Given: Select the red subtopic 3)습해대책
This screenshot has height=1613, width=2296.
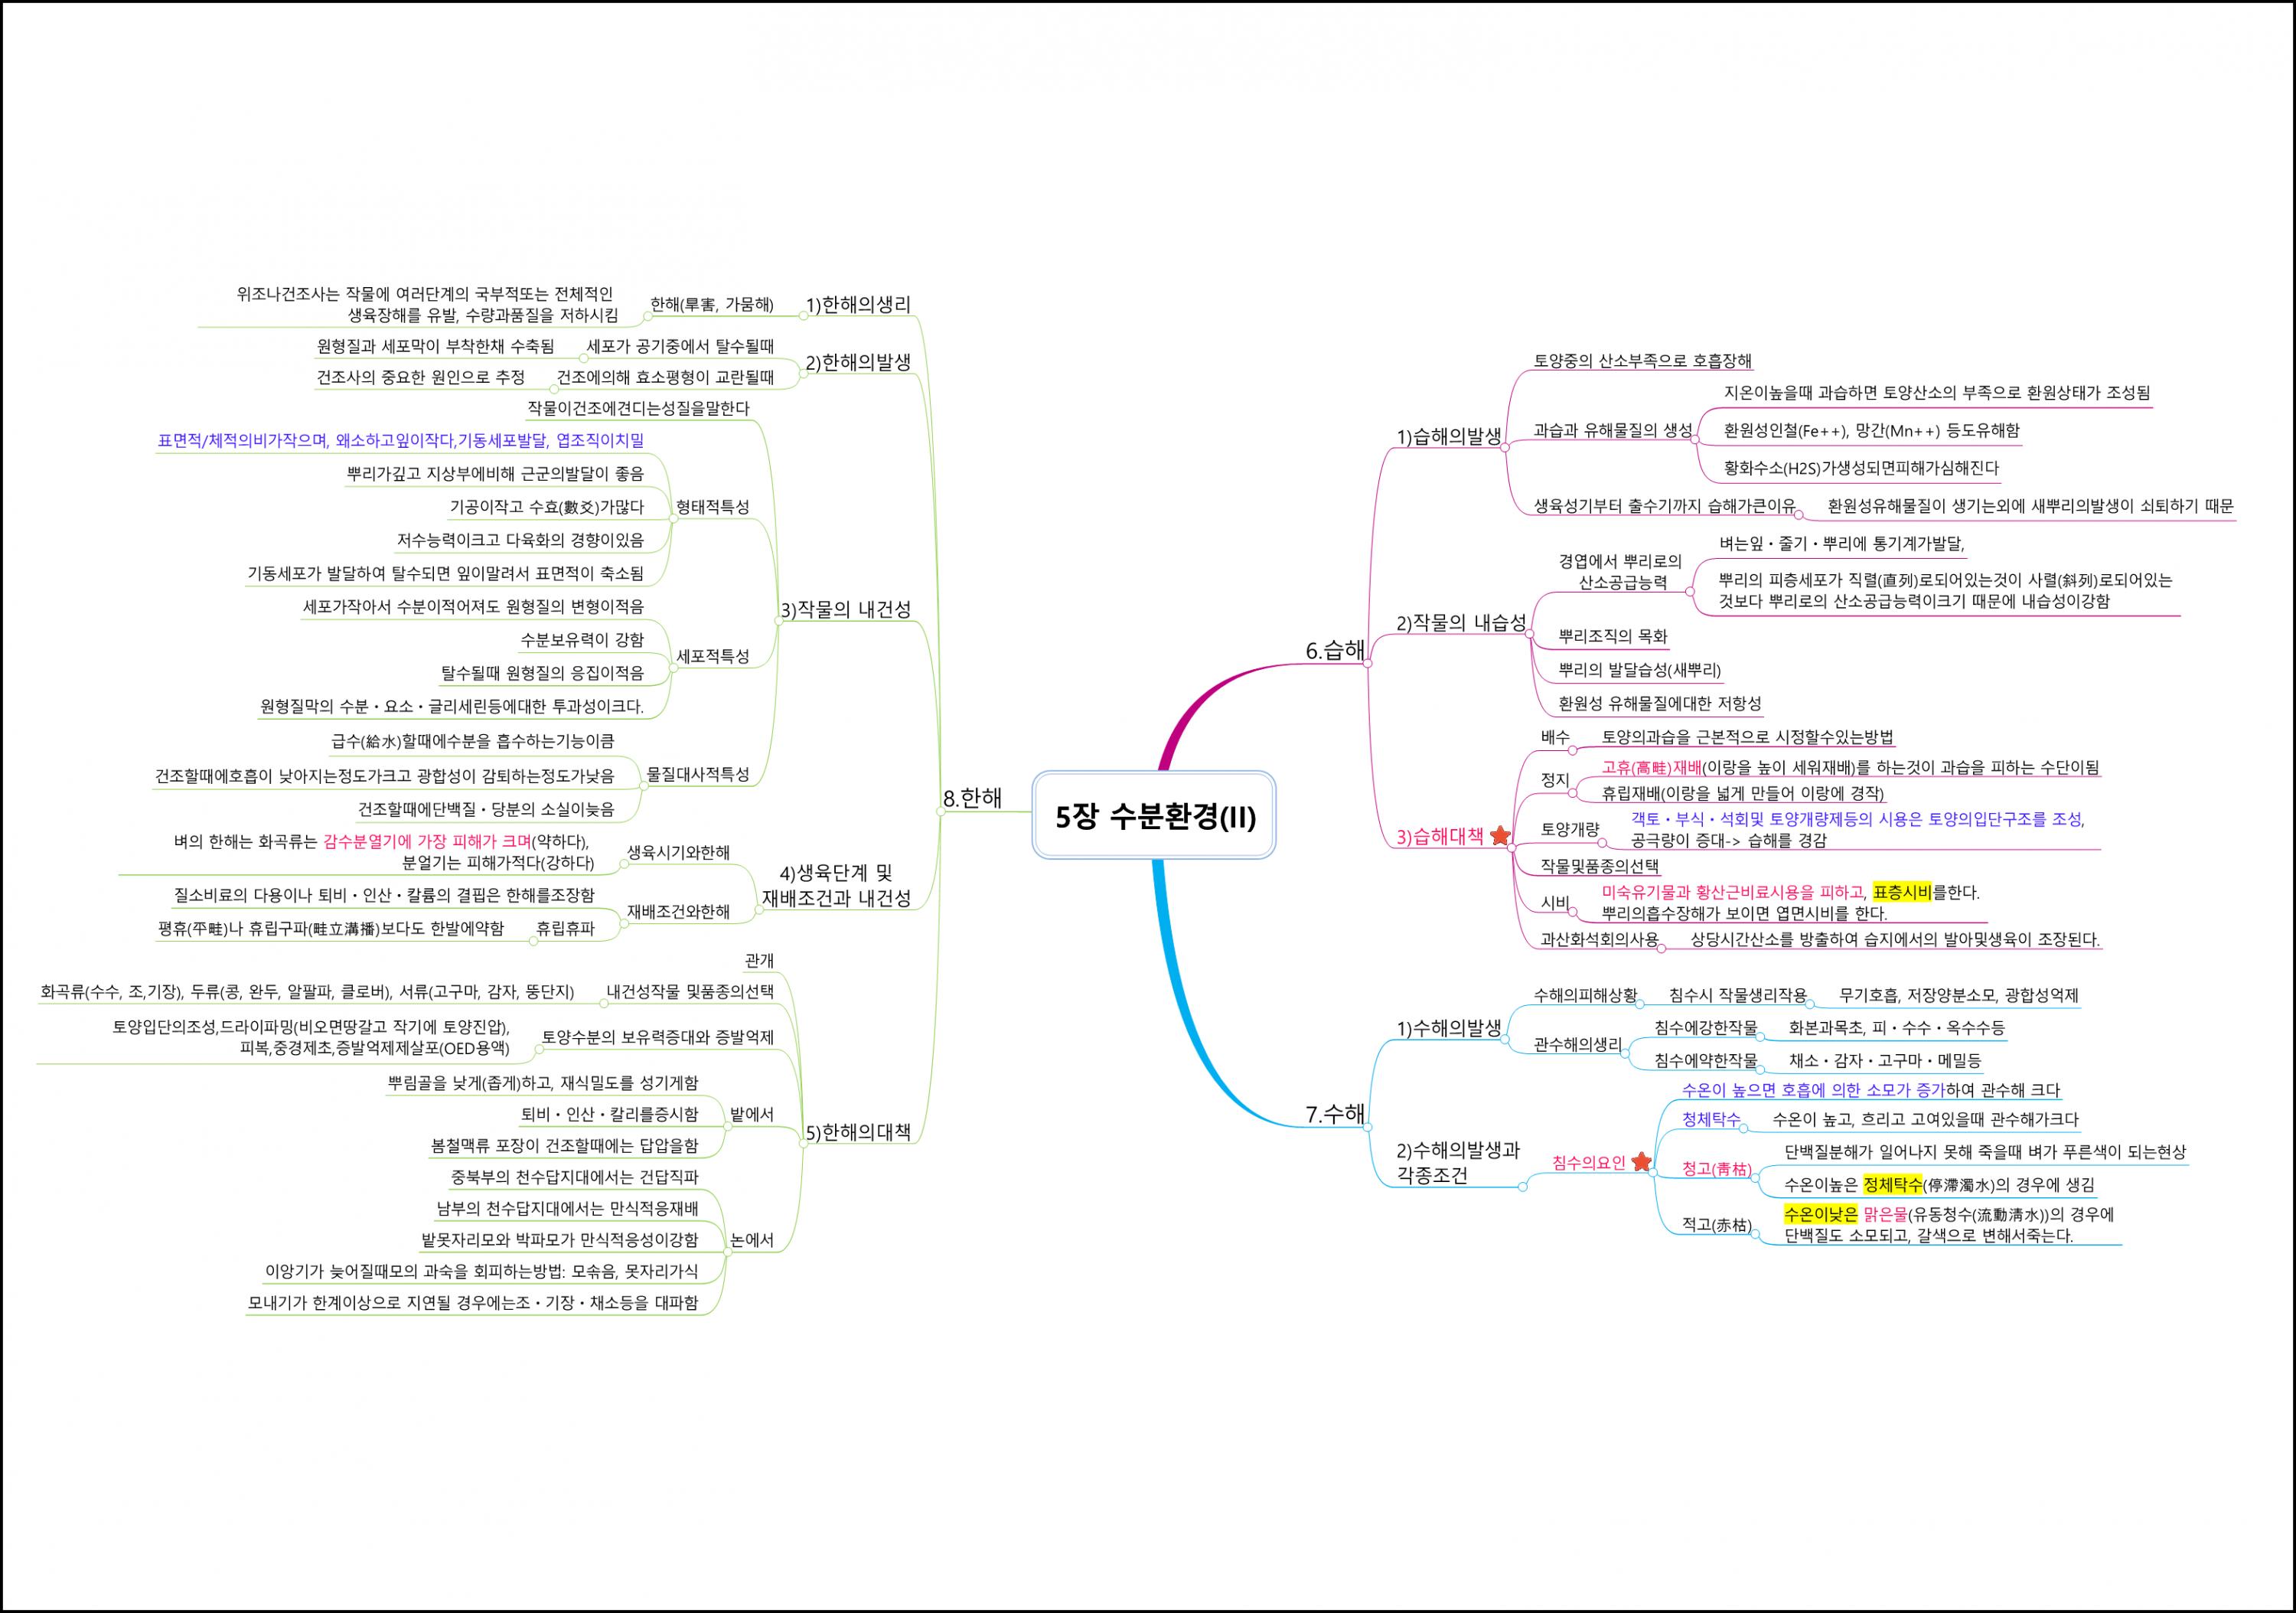Looking at the screenshot, I should click(1440, 837).
